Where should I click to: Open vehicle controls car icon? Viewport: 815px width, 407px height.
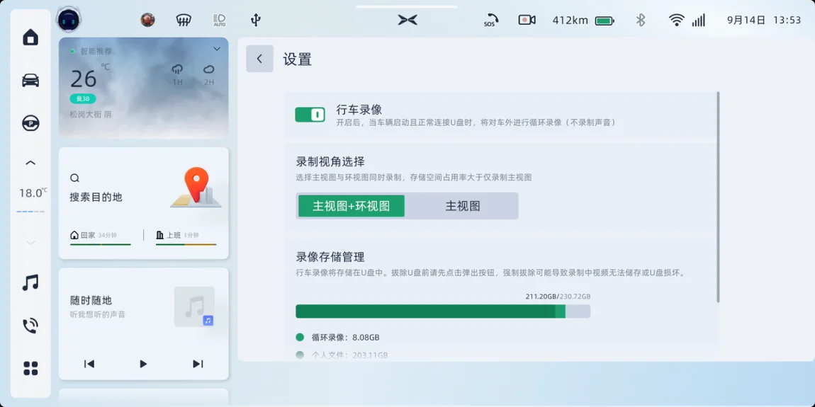pos(30,80)
